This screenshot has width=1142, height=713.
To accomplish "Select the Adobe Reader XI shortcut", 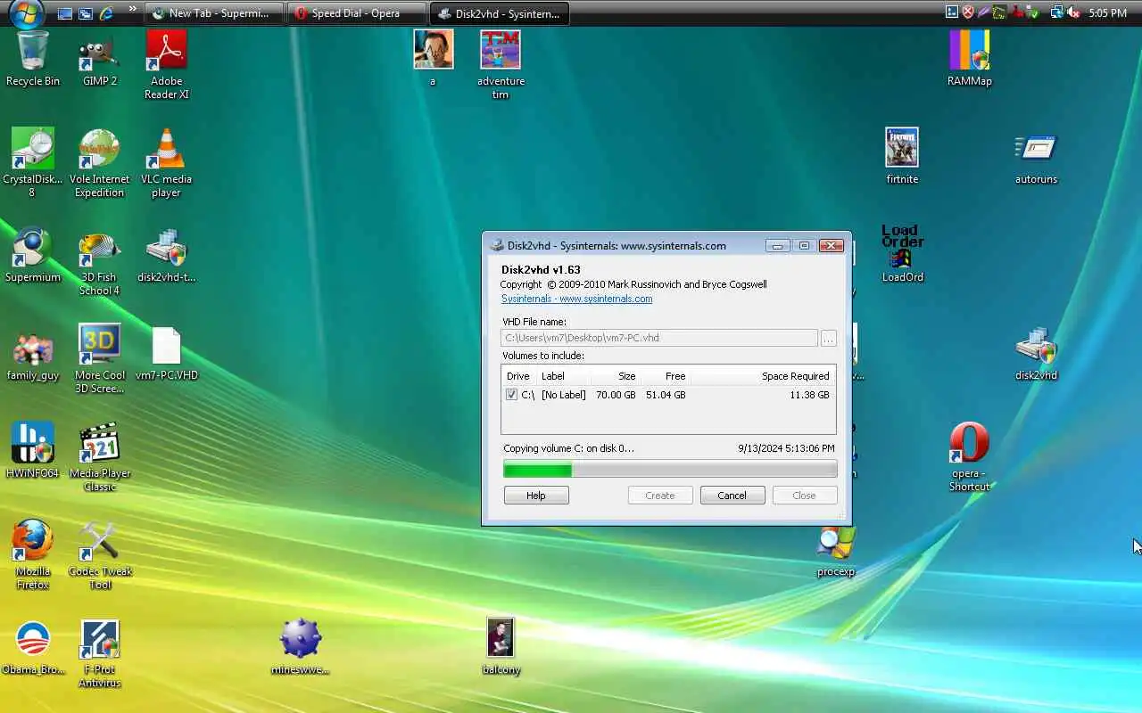I will tap(167, 64).
